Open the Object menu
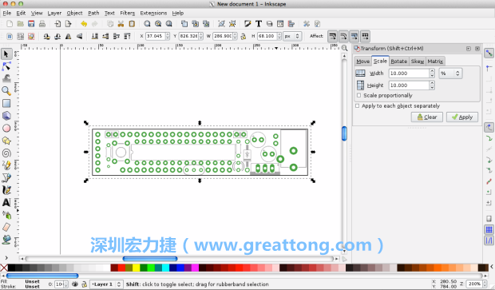Viewport: 495px width, 290px height. click(x=74, y=13)
